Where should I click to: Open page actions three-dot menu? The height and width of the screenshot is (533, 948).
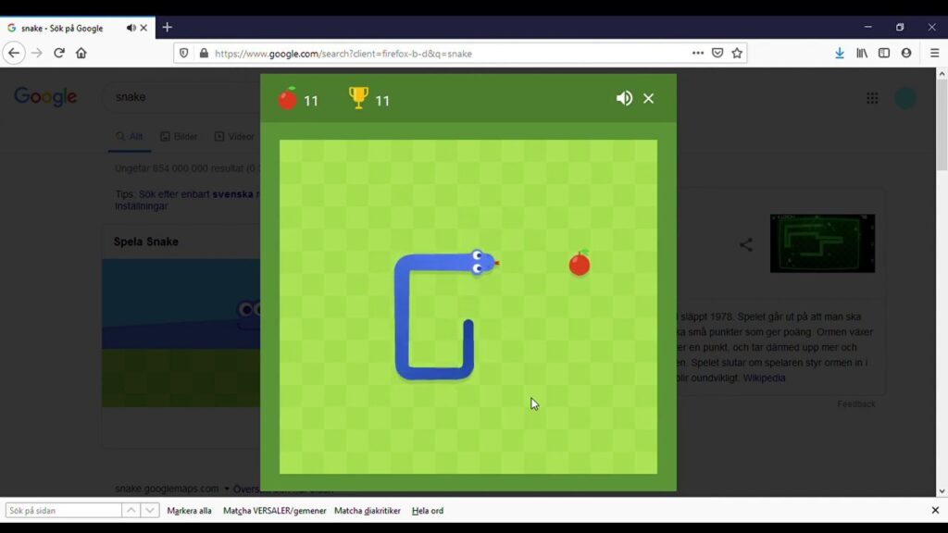(698, 53)
